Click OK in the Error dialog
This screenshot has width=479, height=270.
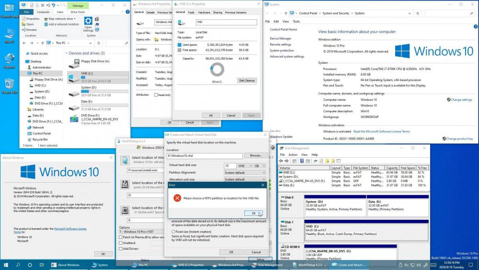[x=253, y=213]
